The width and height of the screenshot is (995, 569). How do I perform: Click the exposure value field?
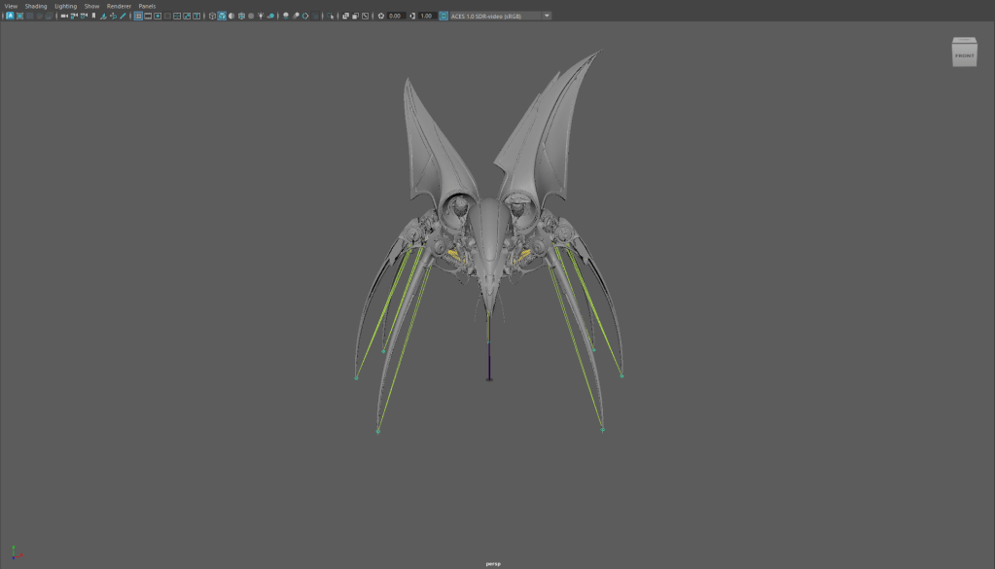coord(395,16)
